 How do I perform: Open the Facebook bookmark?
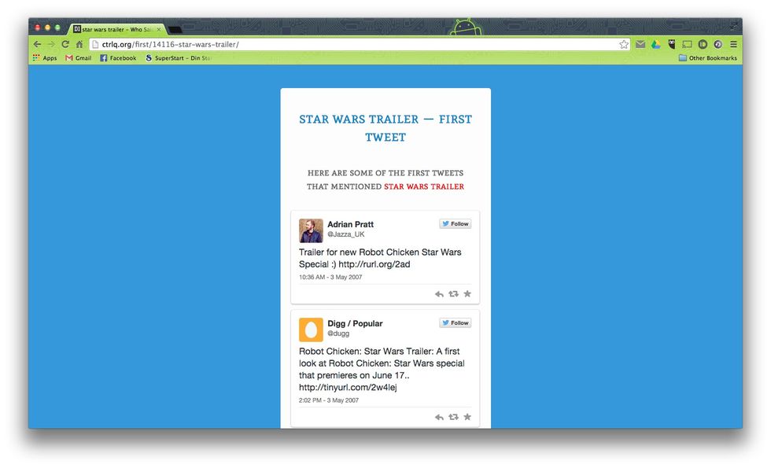118,58
